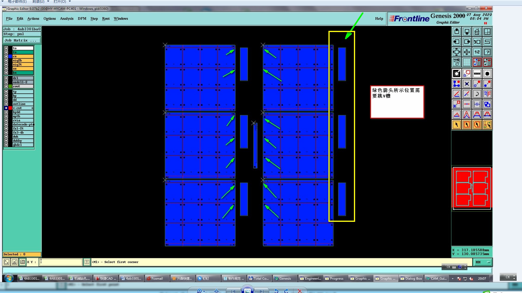Toggle the checkbox for layer to
The image size is (522, 293).
click(6, 48)
